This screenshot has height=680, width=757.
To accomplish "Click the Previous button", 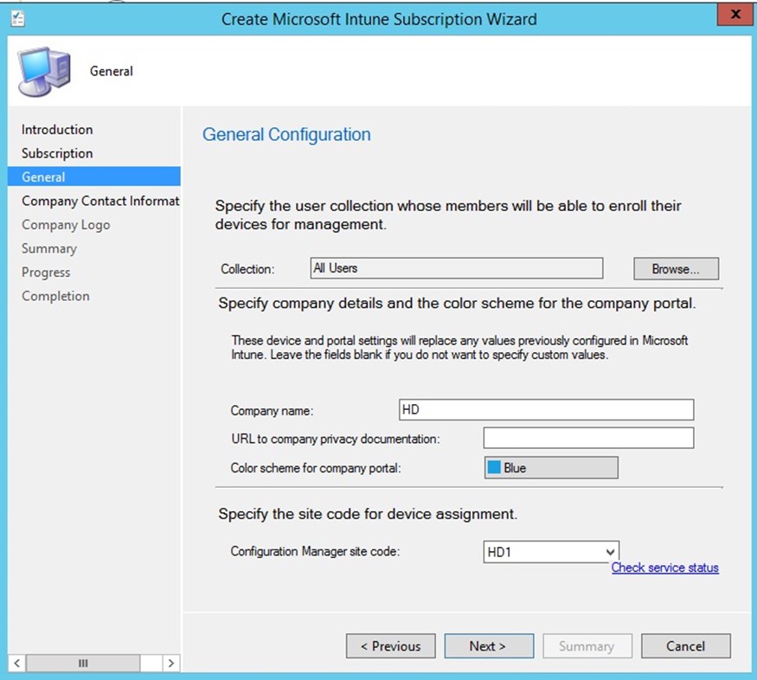I will click(x=390, y=645).
